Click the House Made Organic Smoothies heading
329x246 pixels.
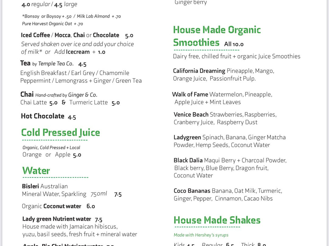[217, 36]
